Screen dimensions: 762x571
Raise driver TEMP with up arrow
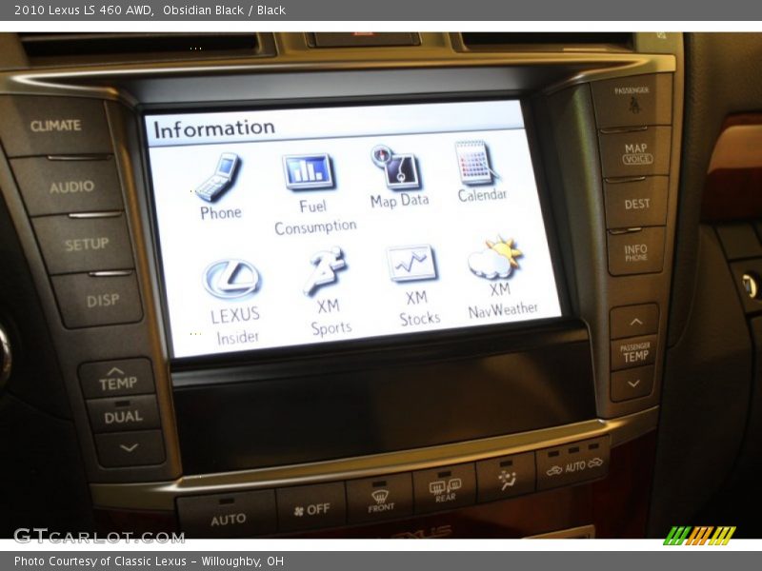117,379
